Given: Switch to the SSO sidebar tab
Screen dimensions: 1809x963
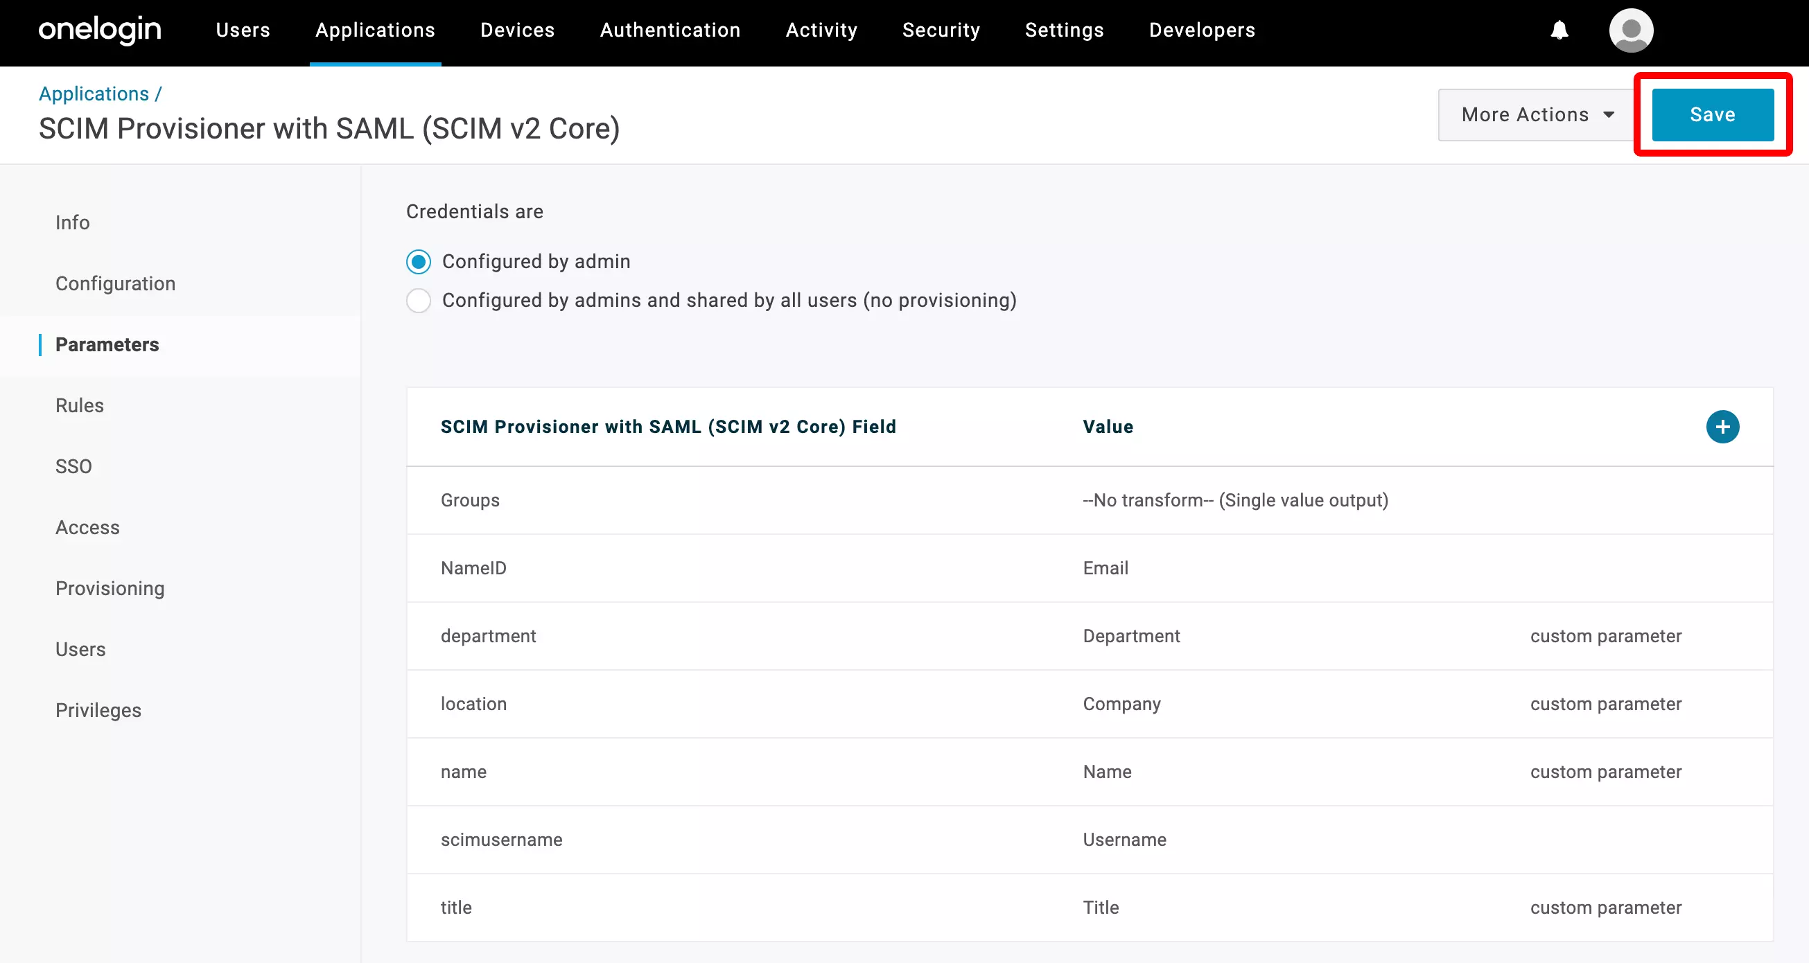Looking at the screenshot, I should tap(73, 467).
